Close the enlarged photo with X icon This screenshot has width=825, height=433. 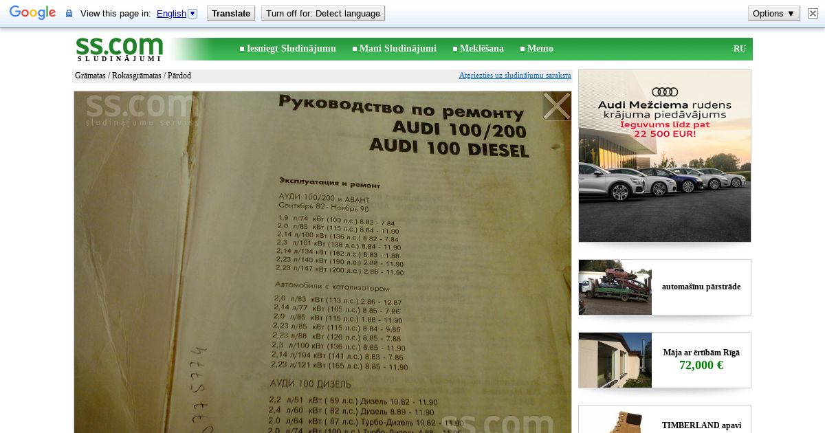coord(556,106)
